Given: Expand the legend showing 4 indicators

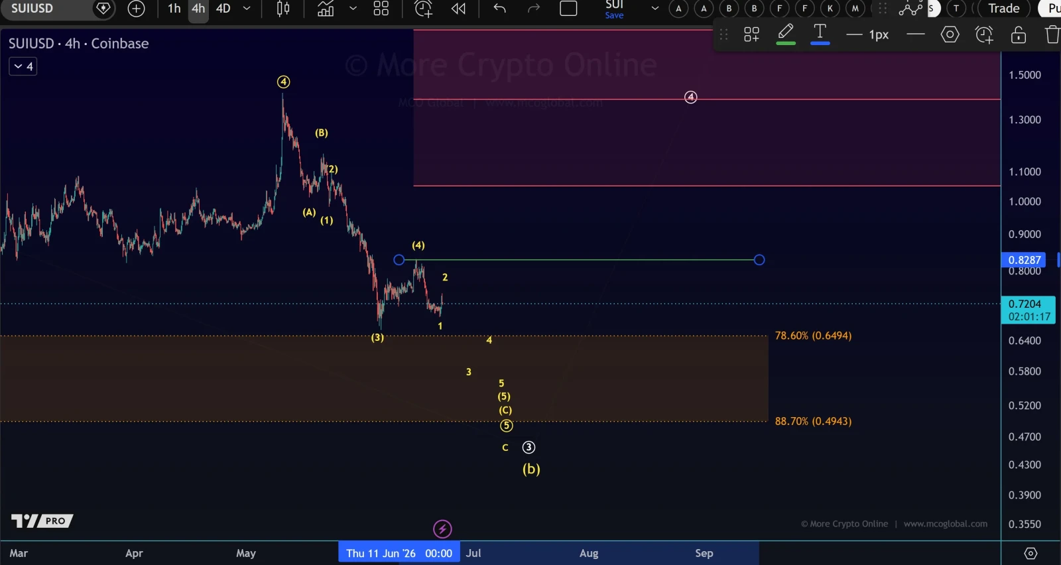Looking at the screenshot, I should [23, 66].
